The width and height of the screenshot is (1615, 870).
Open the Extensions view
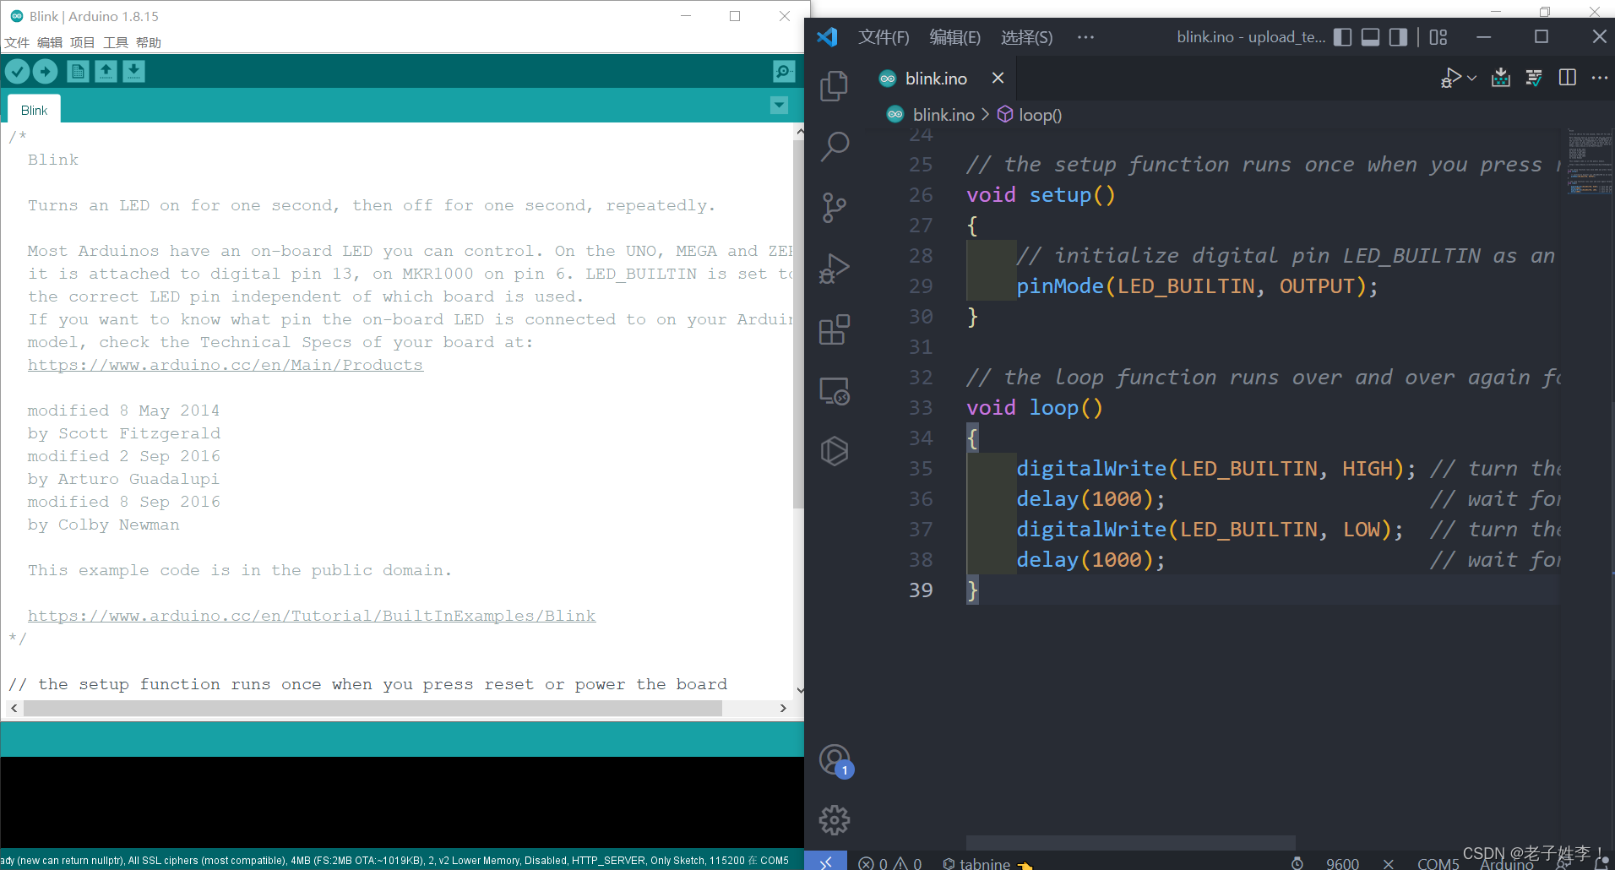(x=835, y=329)
